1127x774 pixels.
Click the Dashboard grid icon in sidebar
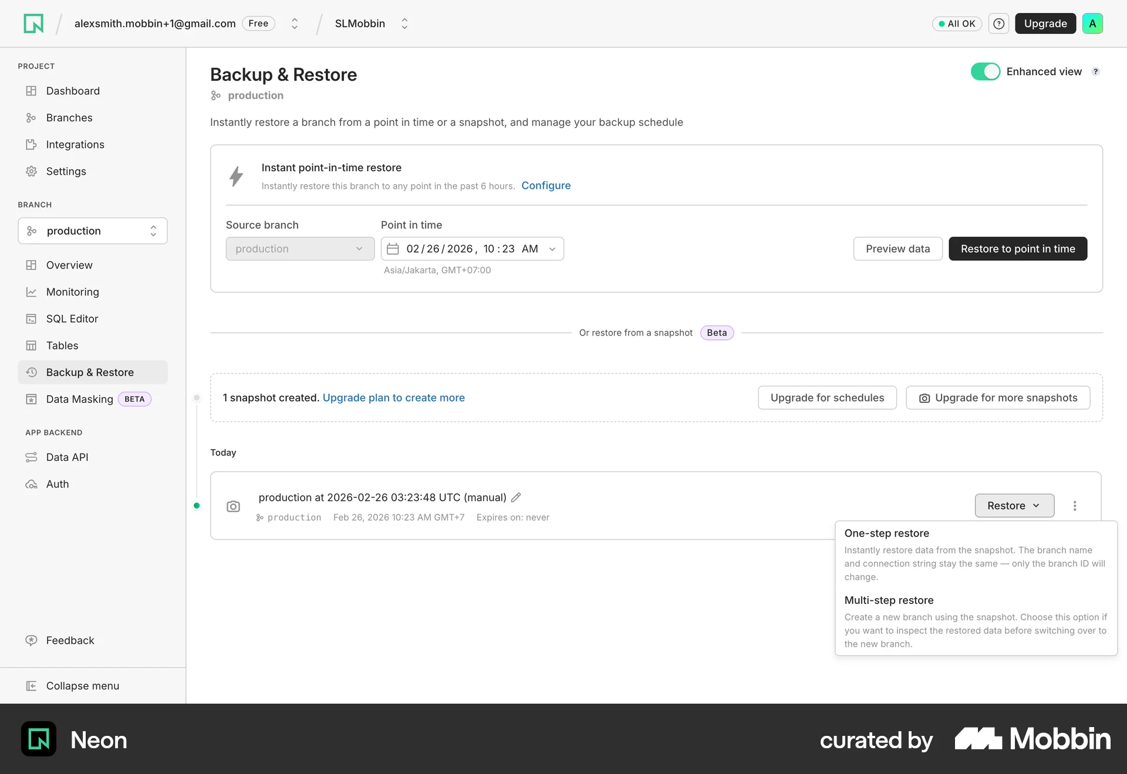point(31,91)
